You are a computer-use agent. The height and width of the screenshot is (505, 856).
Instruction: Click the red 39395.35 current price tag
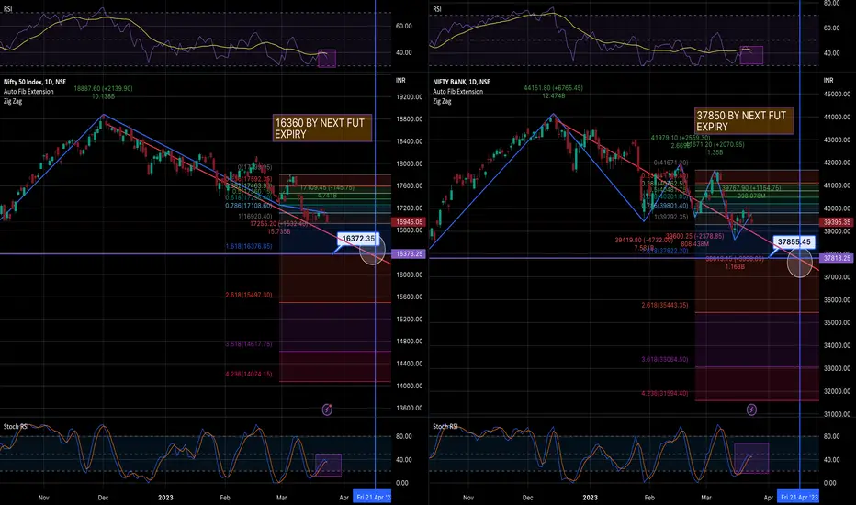click(837, 222)
